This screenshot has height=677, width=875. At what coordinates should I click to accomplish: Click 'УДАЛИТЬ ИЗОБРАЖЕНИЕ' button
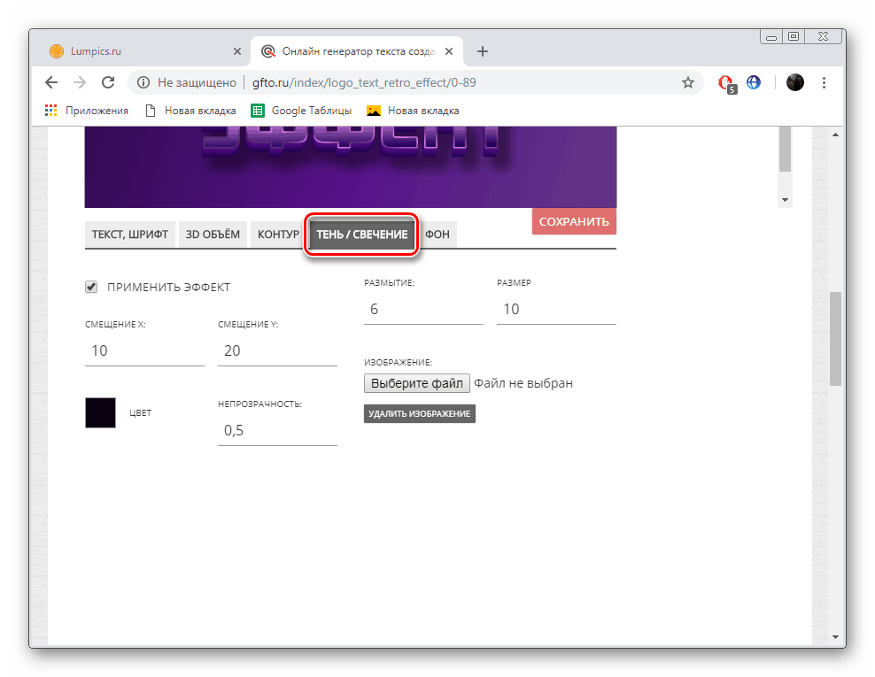tap(420, 414)
